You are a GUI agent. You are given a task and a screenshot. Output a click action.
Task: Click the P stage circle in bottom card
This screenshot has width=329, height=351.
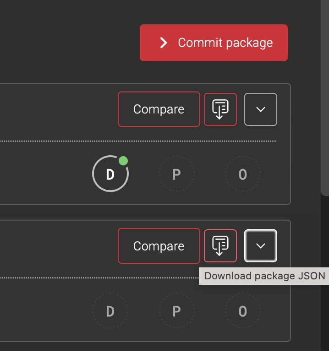tap(176, 311)
